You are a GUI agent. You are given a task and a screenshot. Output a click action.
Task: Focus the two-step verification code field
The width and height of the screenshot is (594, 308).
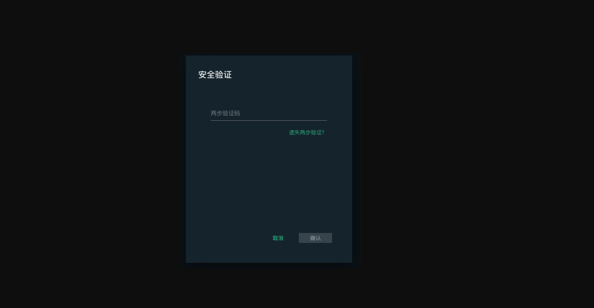pos(269,113)
